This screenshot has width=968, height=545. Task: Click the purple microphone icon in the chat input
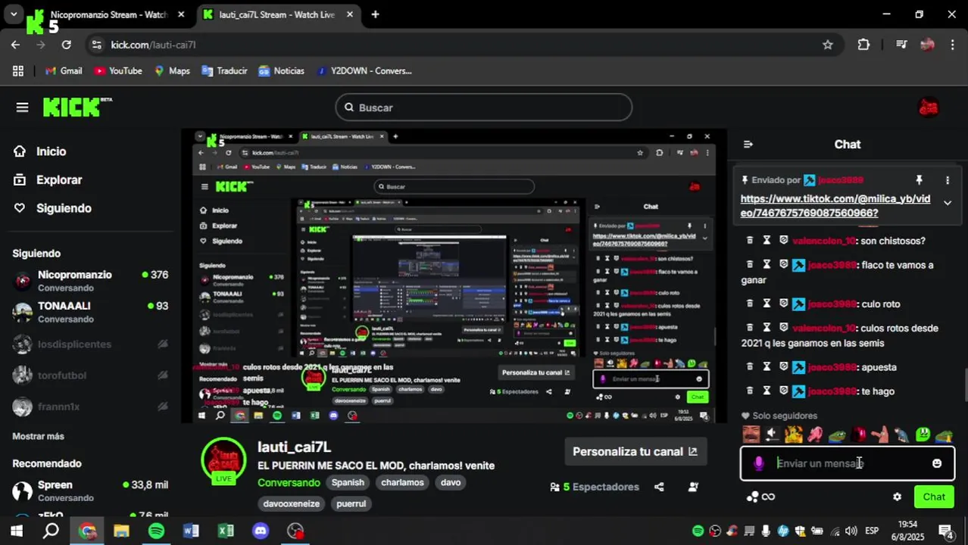[759, 463]
